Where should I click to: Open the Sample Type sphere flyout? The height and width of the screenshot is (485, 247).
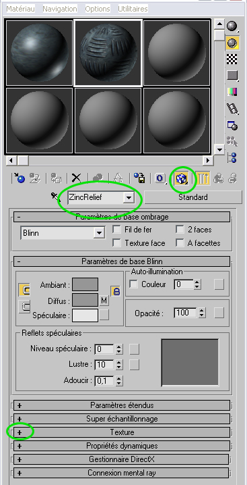[232, 26]
